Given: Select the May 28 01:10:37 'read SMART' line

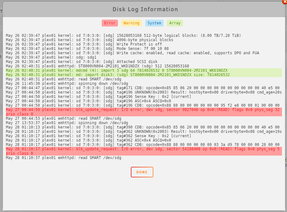Looking at the screenshot, I should click(64, 158).
